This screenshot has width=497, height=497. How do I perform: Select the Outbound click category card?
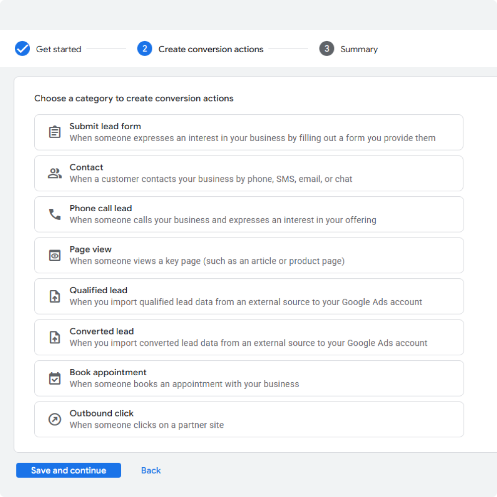point(248,419)
